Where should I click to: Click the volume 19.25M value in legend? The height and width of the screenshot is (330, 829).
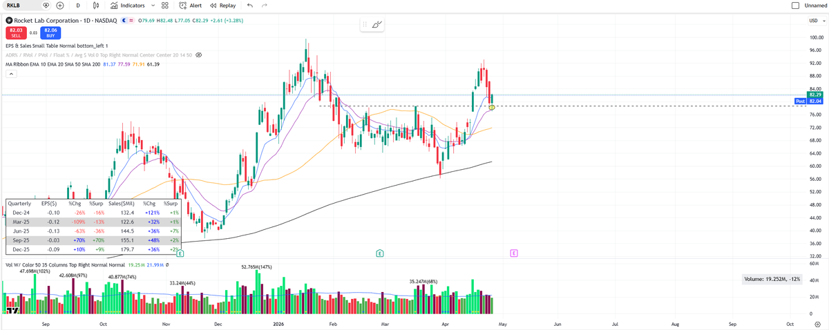point(138,264)
